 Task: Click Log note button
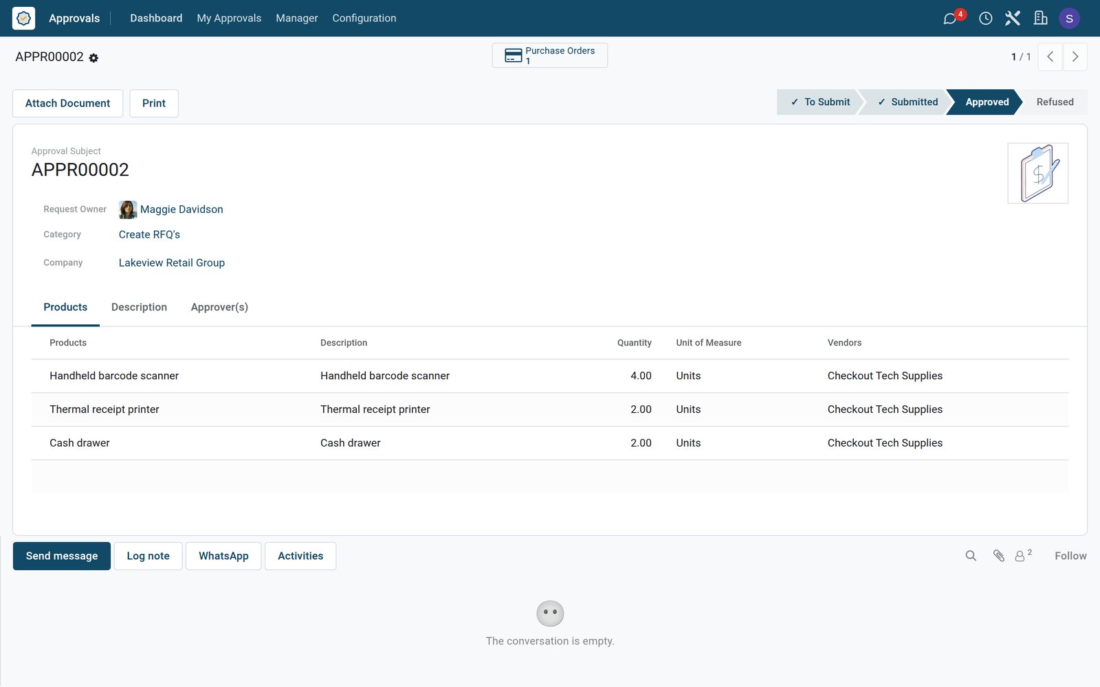(148, 556)
